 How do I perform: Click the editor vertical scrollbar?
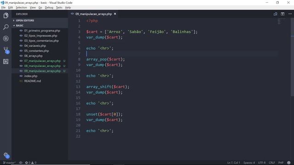click(x=292, y=57)
